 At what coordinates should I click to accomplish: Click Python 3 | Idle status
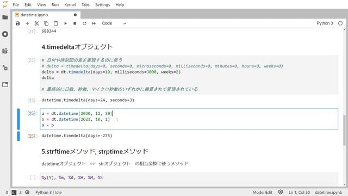point(48,192)
